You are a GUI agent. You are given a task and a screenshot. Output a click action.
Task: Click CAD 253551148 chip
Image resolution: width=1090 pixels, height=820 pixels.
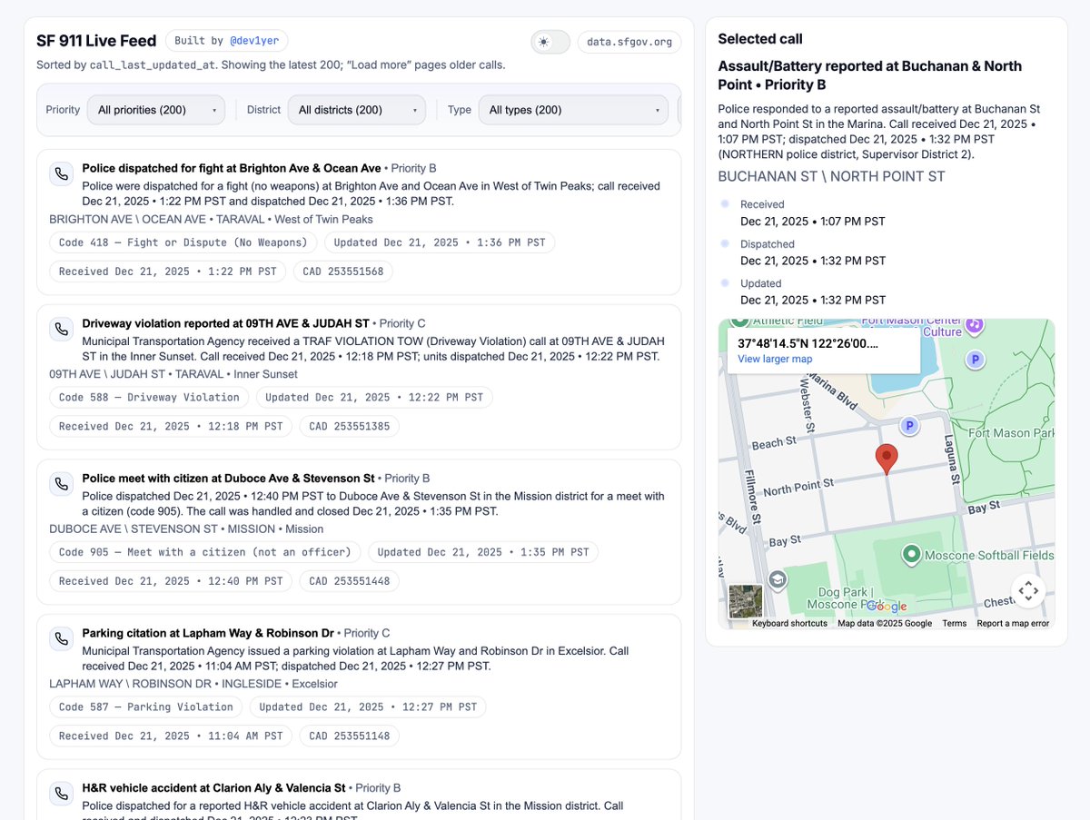[x=350, y=736]
